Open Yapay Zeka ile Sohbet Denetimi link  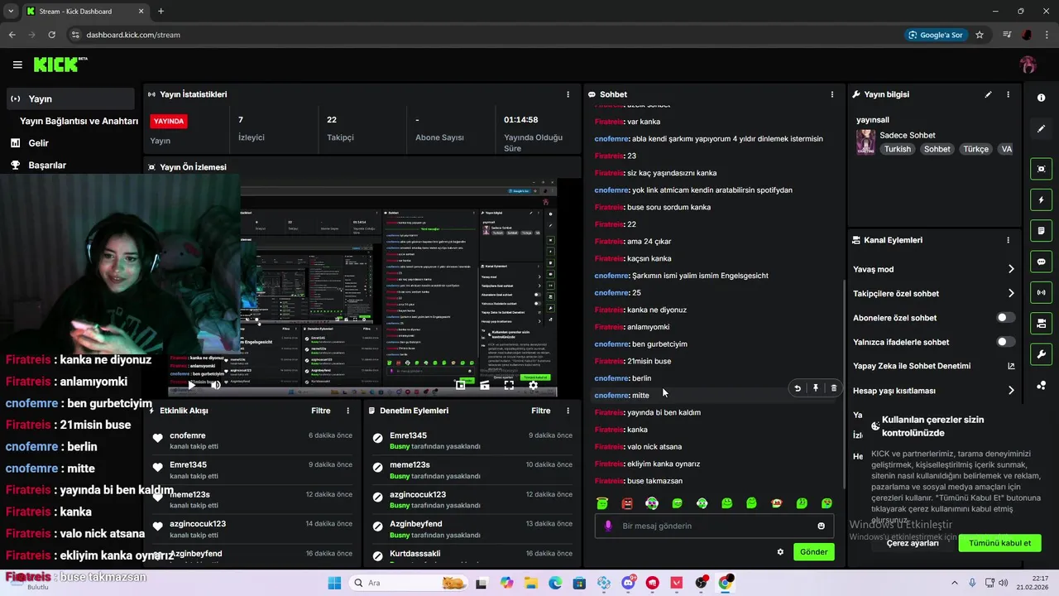(x=934, y=366)
